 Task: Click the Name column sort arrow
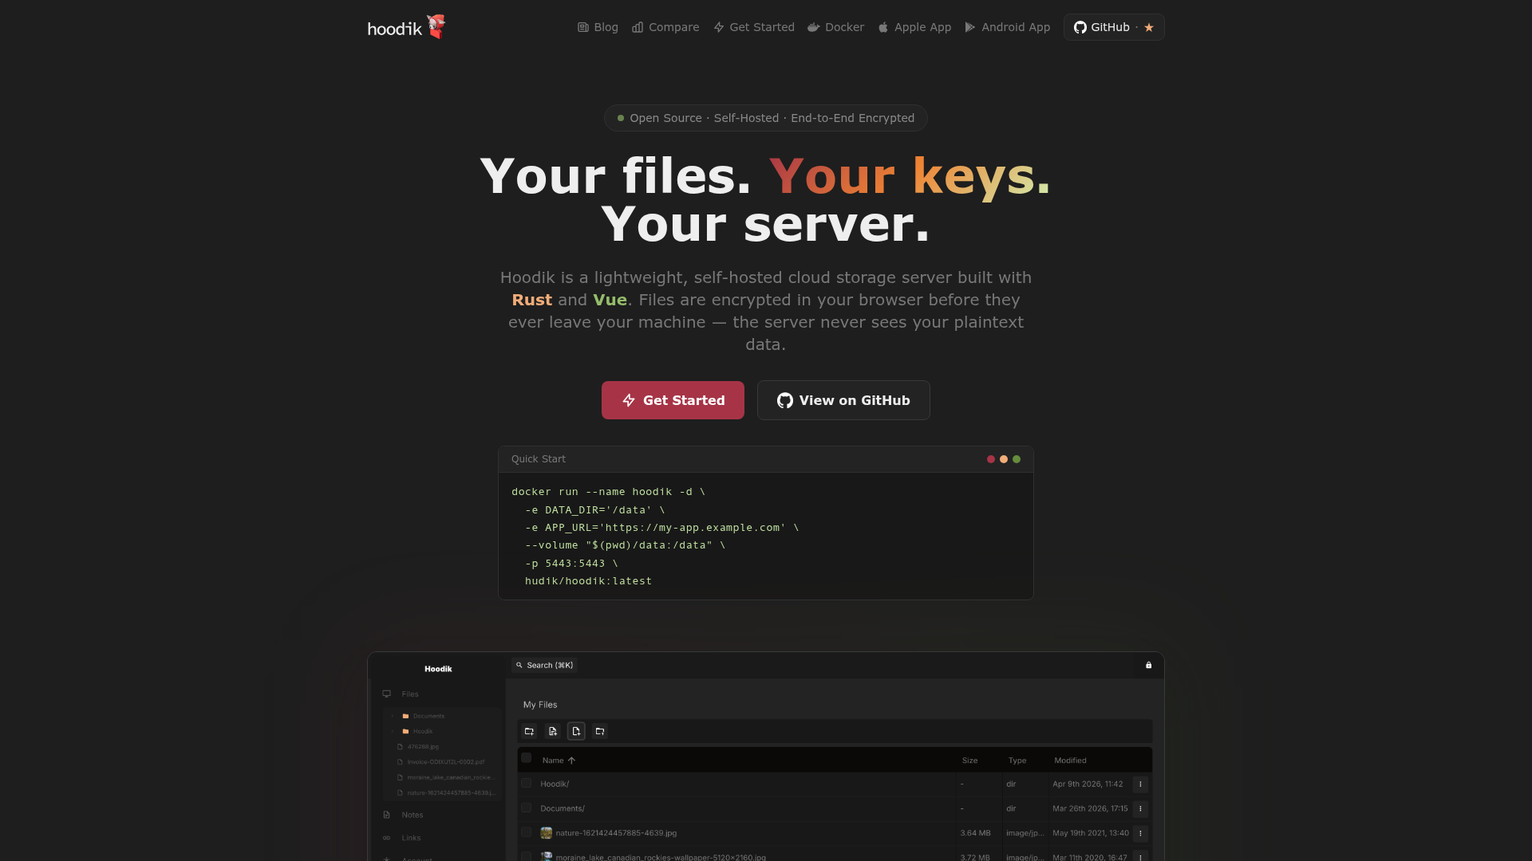[x=571, y=761]
